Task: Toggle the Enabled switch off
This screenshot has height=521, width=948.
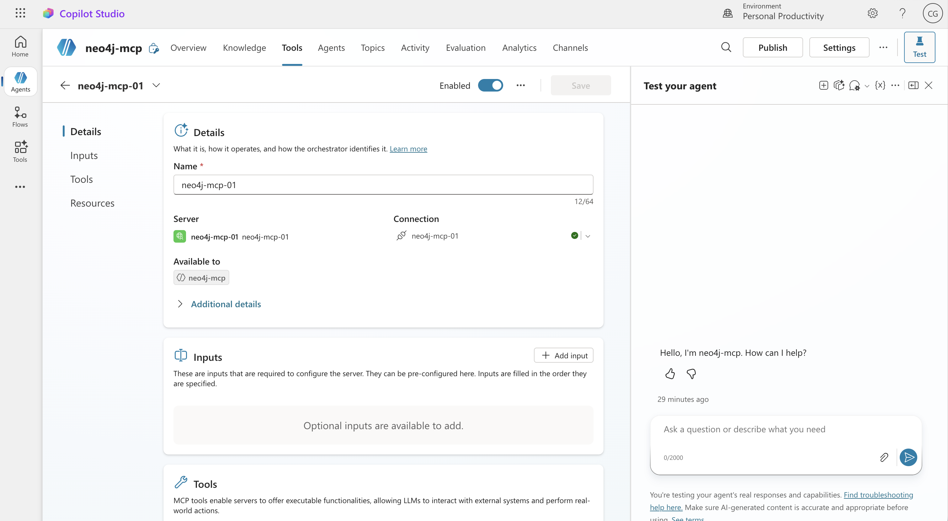Action: [490, 85]
